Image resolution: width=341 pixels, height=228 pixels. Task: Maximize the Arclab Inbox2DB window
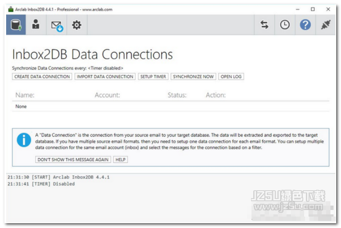coord(313,9)
